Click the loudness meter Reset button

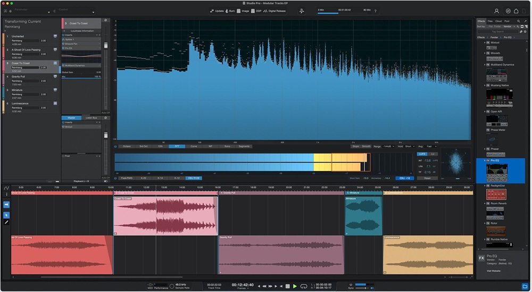(x=427, y=178)
